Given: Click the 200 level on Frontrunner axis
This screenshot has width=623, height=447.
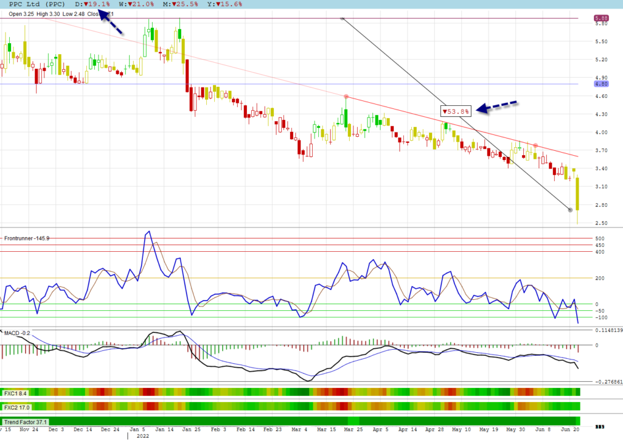Looking at the screenshot, I should [599, 278].
